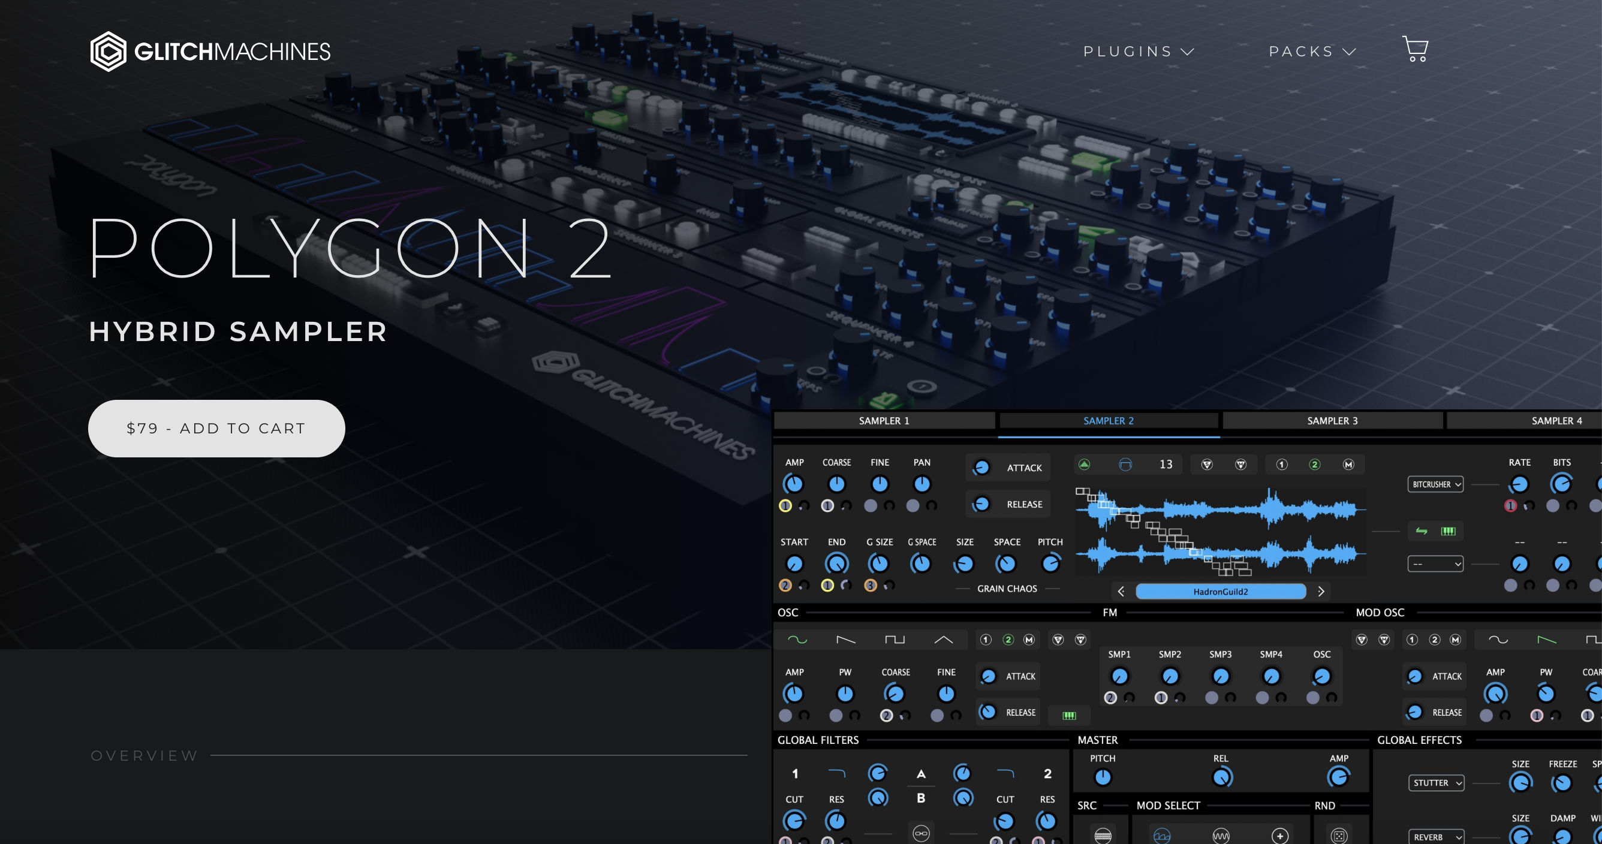Adjust the RATE knob in the Bitcrusher section
The image size is (1602, 844).
[1519, 485]
